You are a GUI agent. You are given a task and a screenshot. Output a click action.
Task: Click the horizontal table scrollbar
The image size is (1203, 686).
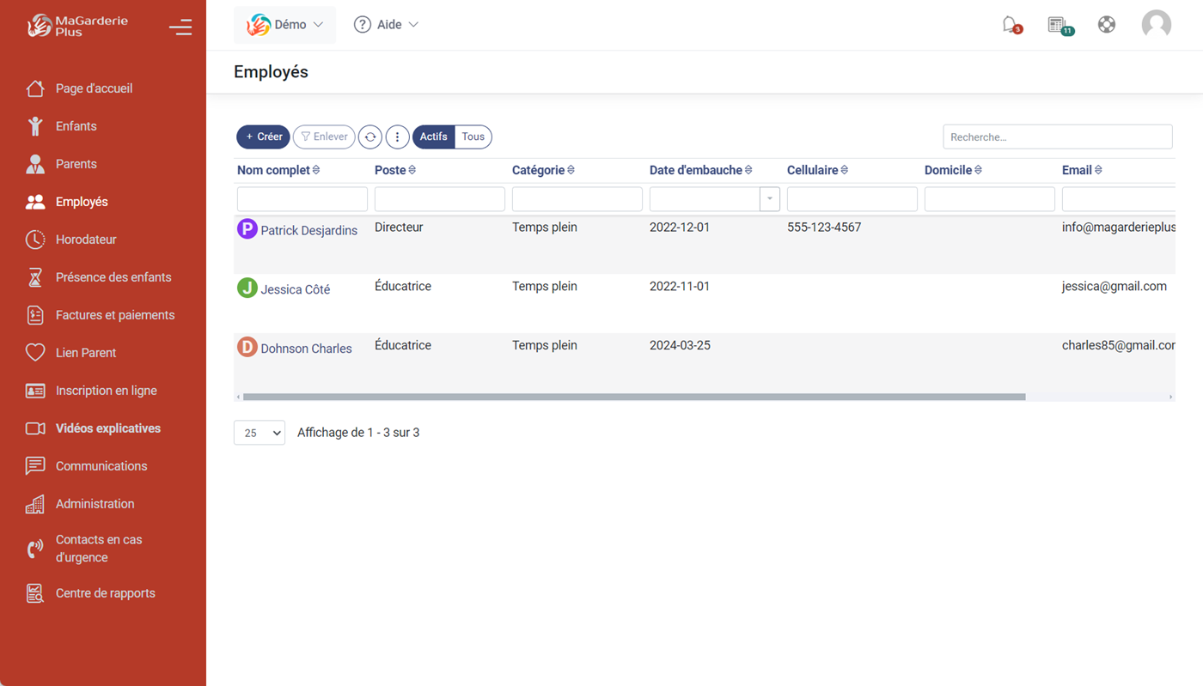634,397
